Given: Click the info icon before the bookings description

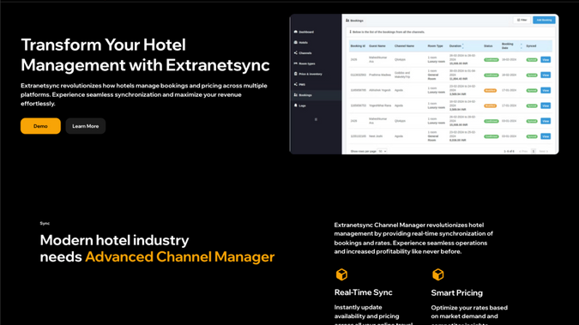Looking at the screenshot, I should (351, 32).
